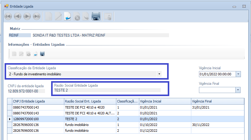Click the undo/cancel icon in main toolbar

pos(68,16)
